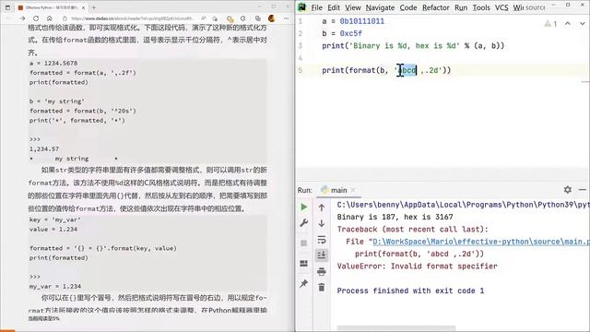Click 'Process finished with exit code 1'
Viewport: 590px width, 332px height.
[x=410, y=290]
